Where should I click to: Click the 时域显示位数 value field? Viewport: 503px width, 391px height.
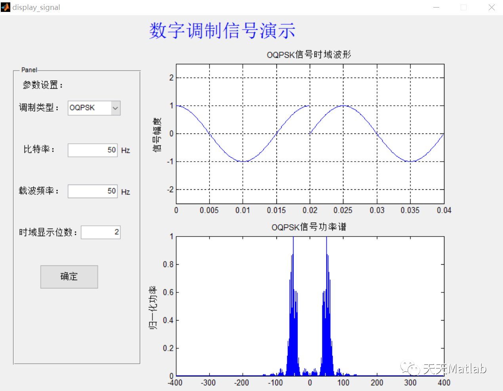click(x=101, y=232)
